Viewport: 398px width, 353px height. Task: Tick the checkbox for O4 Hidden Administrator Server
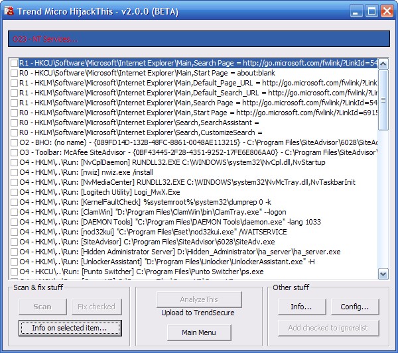click(14, 252)
